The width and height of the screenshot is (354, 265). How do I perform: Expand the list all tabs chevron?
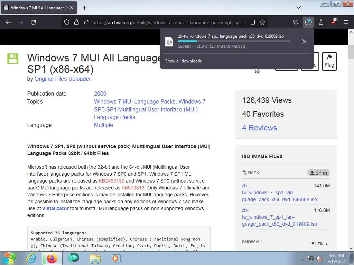[298, 8]
